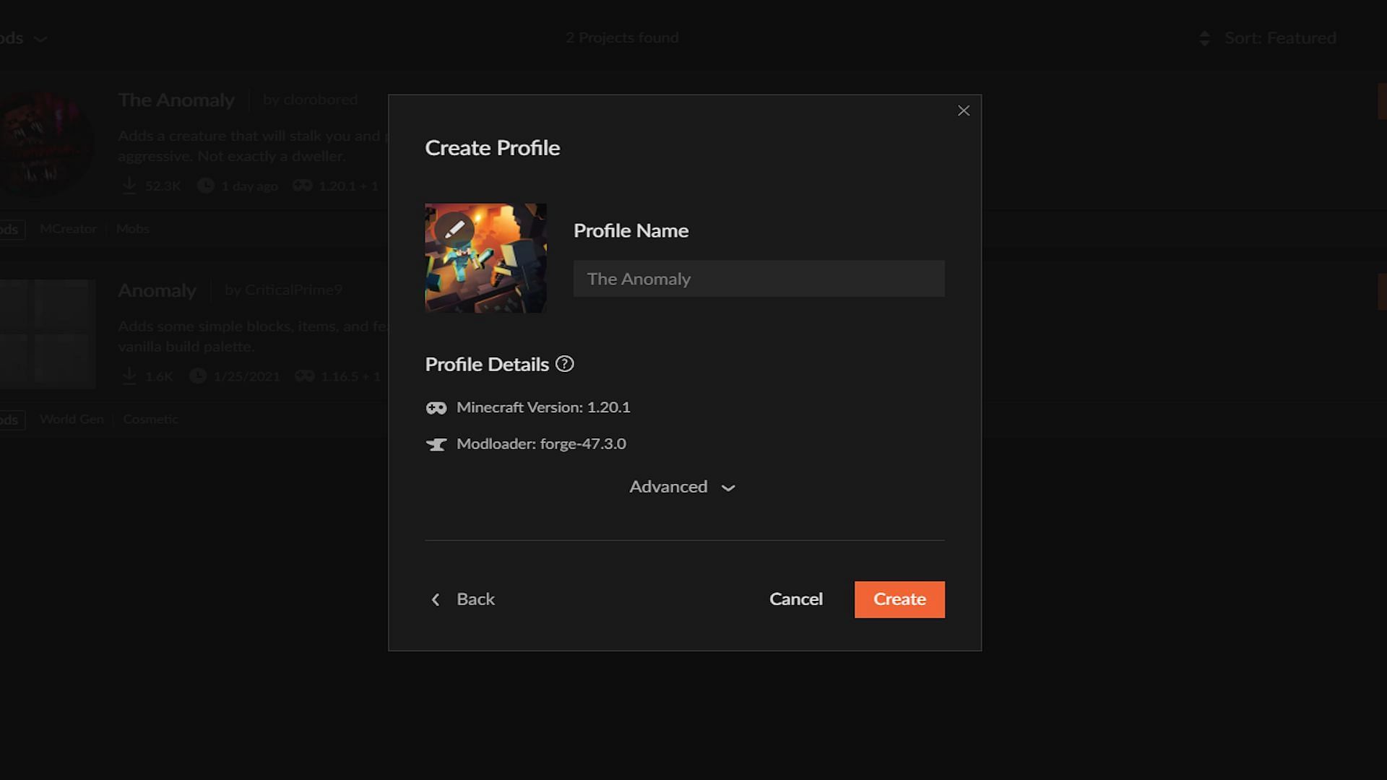Screen dimensions: 1387x780
Task: Click the Advanced dropdown chevron
Action: tap(729, 488)
